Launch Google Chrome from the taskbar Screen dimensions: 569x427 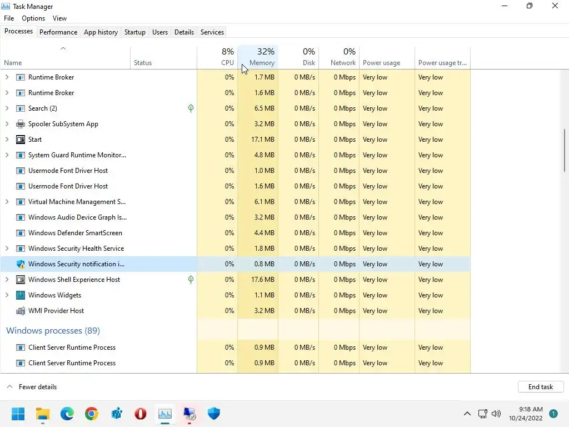[x=92, y=414]
